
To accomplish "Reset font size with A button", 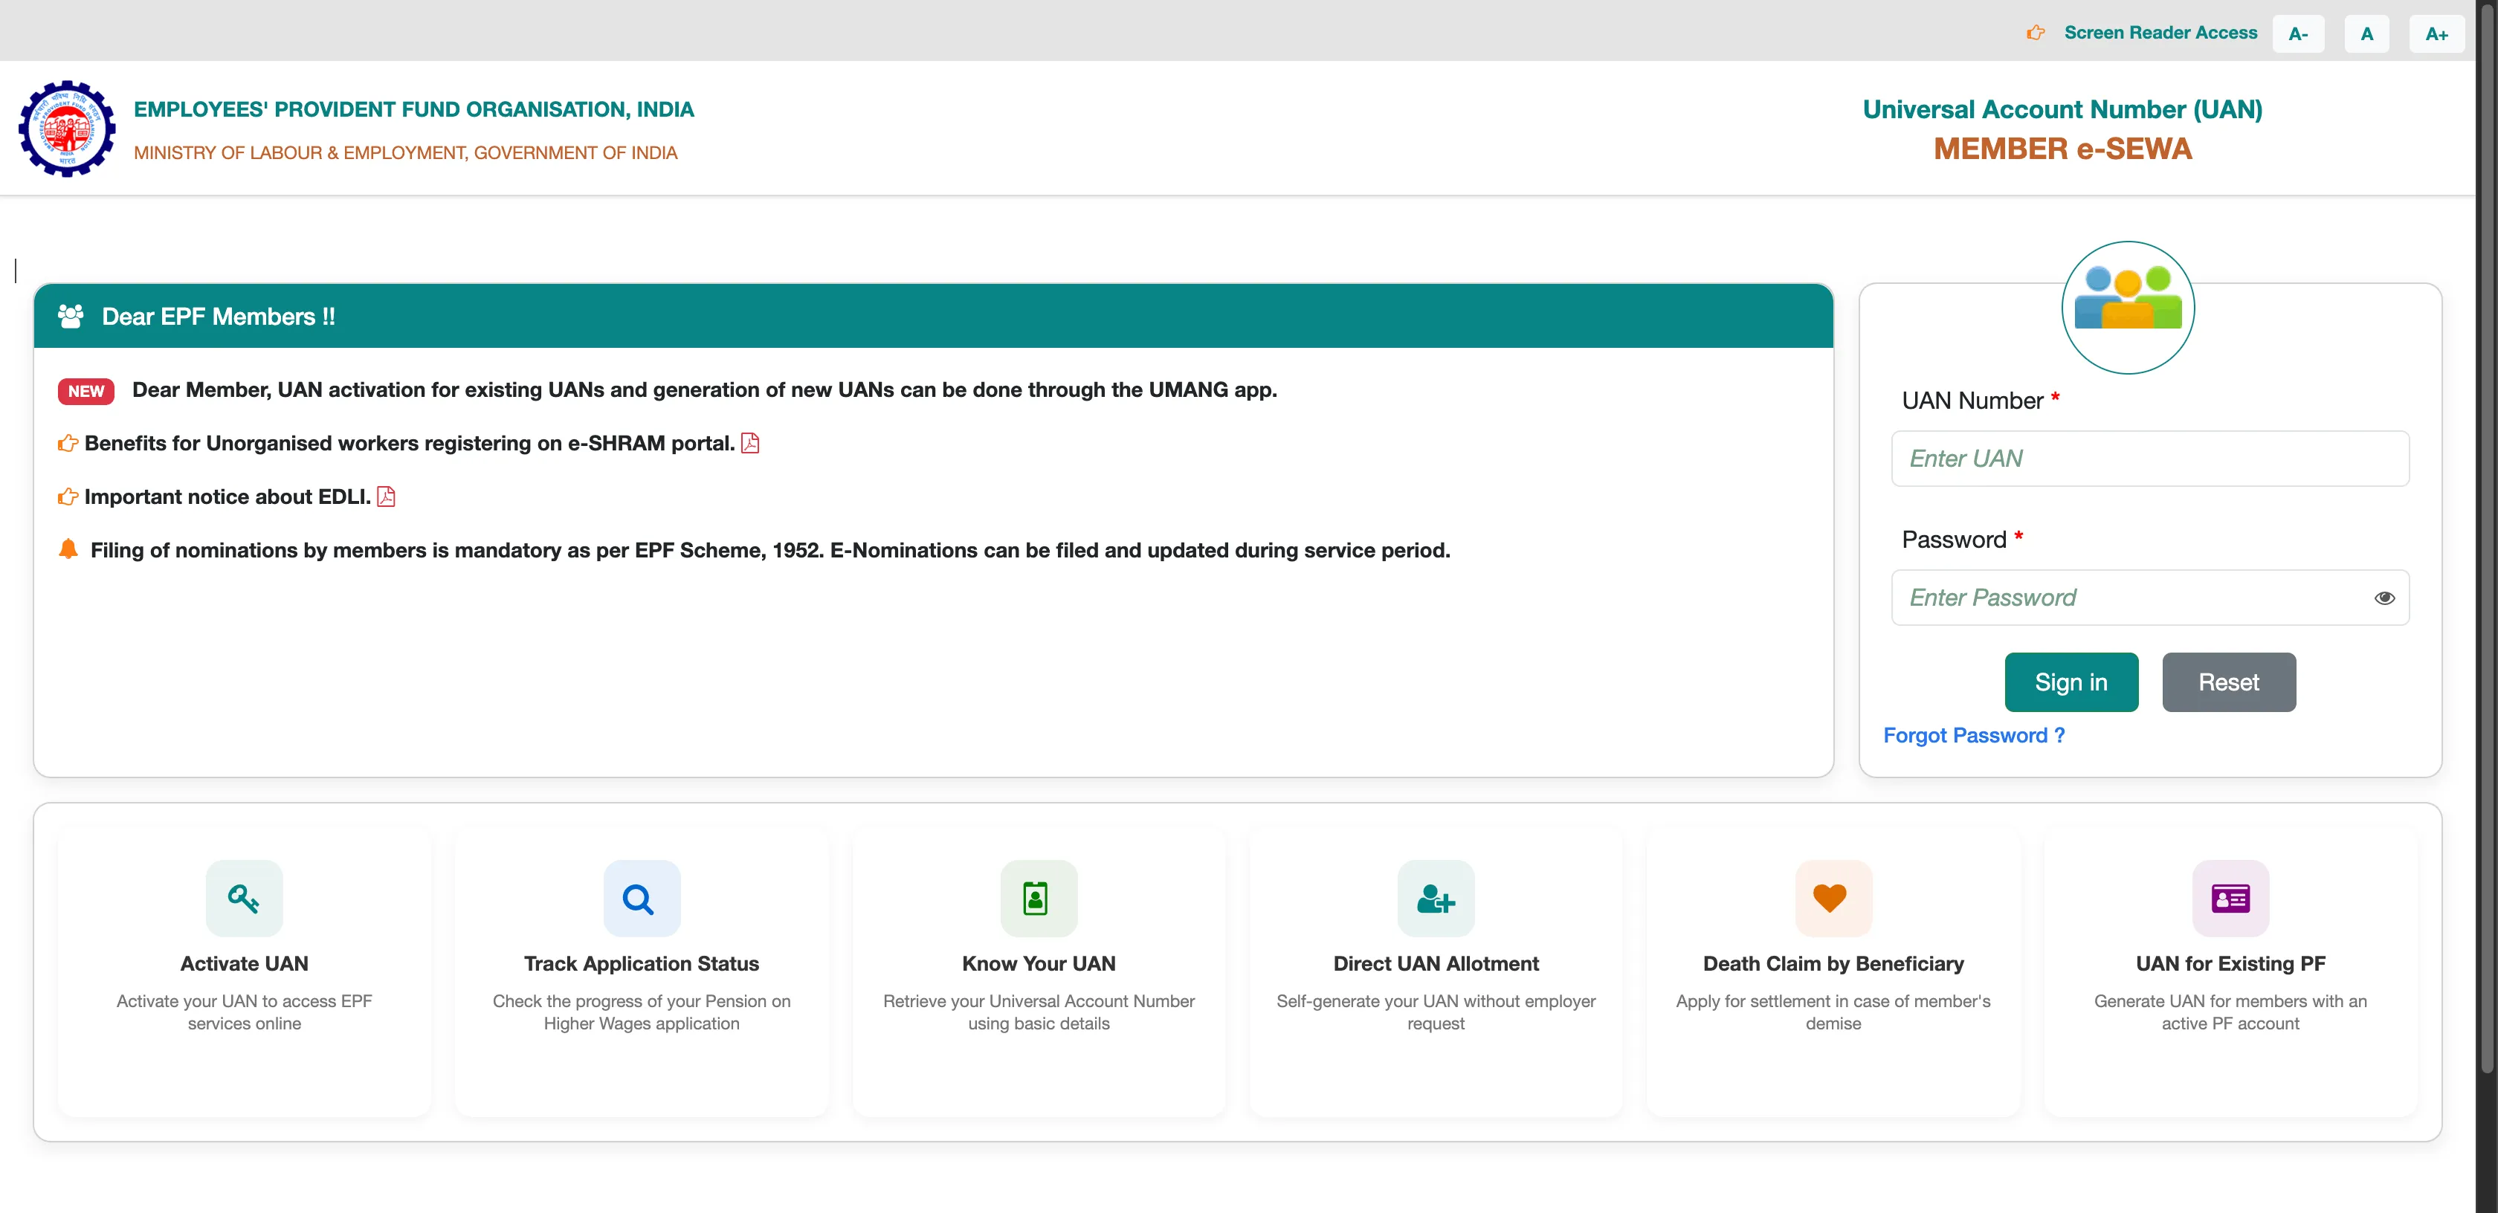I will (2366, 34).
